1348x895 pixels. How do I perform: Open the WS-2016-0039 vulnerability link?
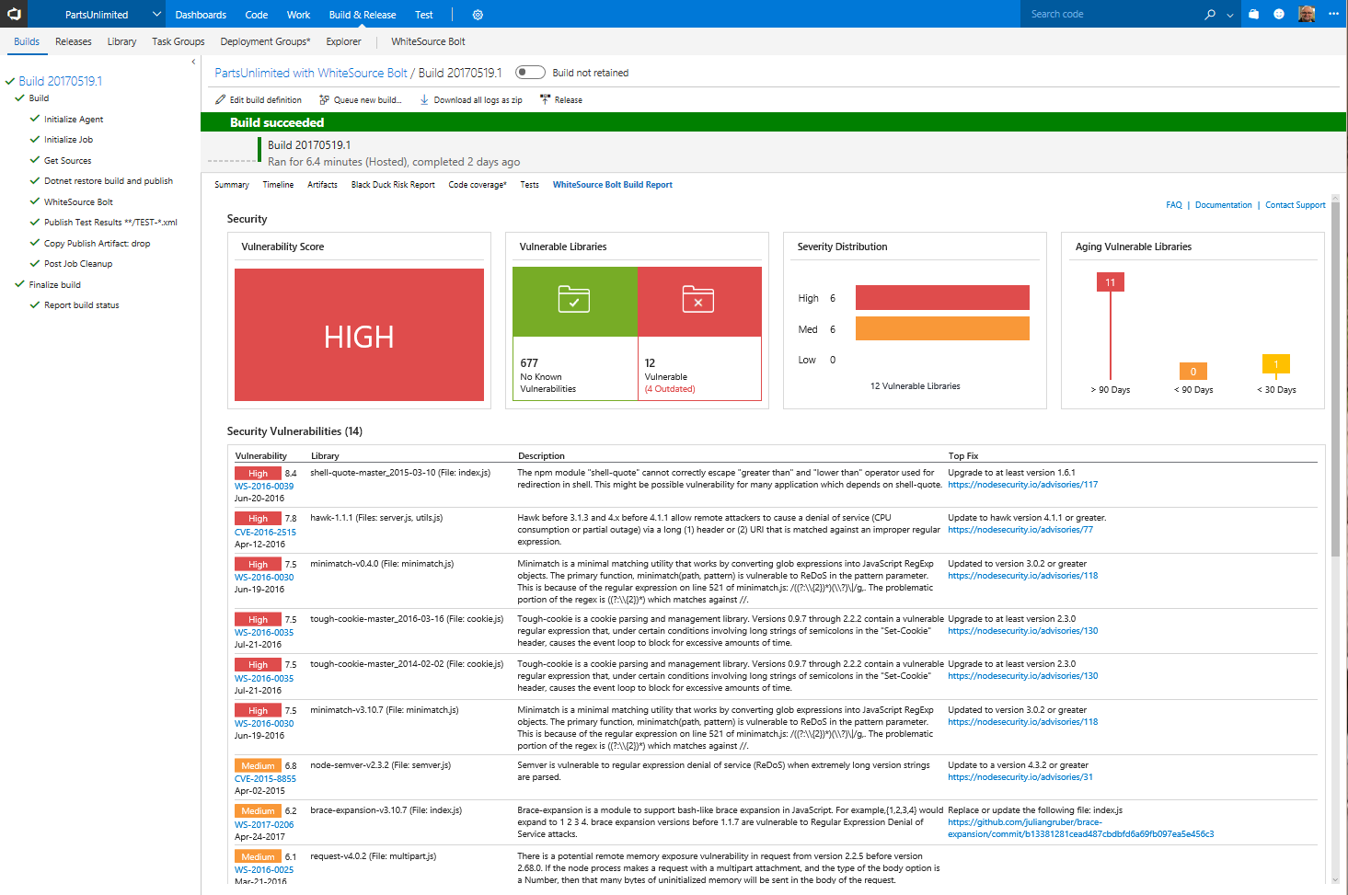264,487
